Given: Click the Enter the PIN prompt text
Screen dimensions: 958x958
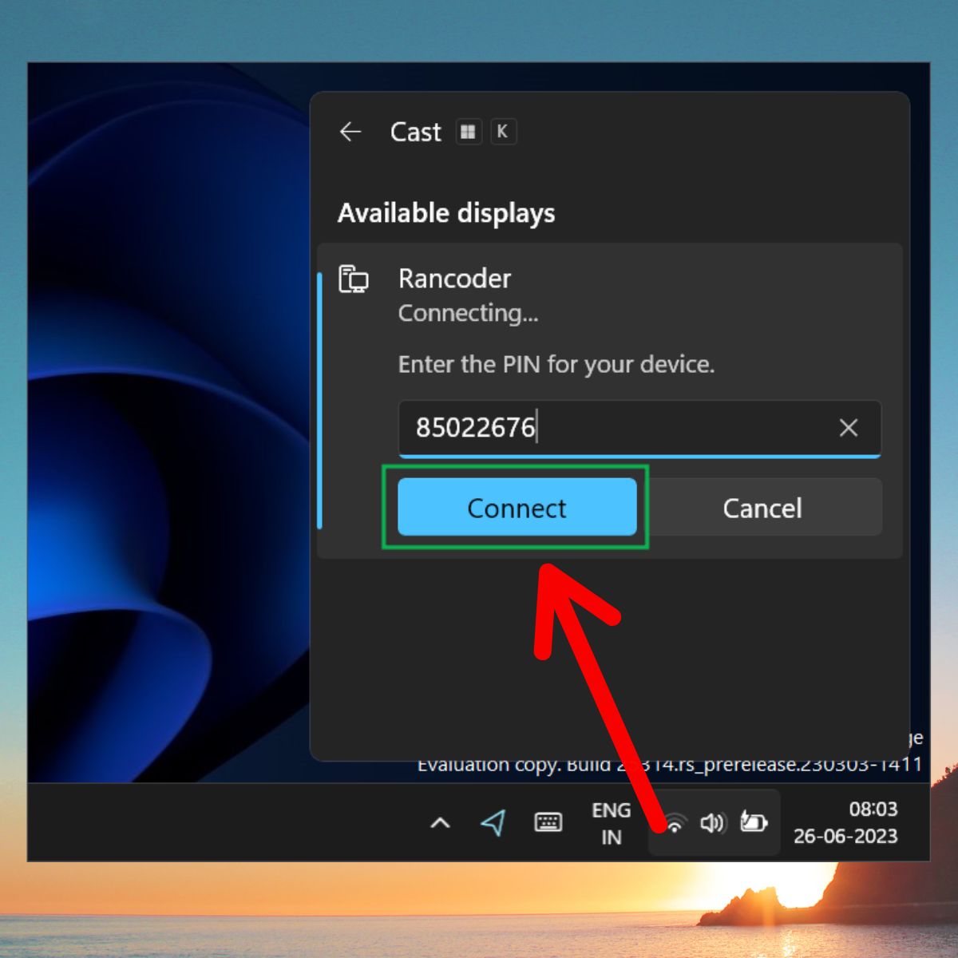Looking at the screenshot, I should (556, 364).
